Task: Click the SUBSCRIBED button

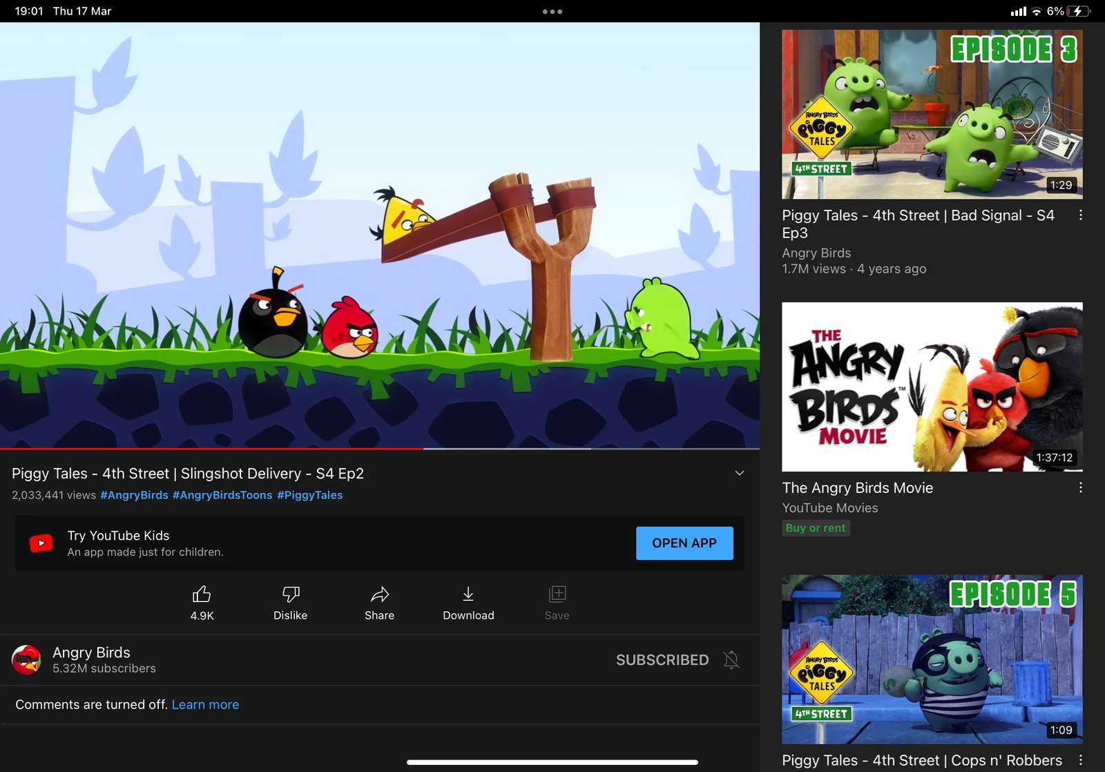Action: 662,659
